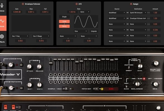
Task: Click the 50 Hz band fader
Action: pyautogui.click(x=51, y=63)
